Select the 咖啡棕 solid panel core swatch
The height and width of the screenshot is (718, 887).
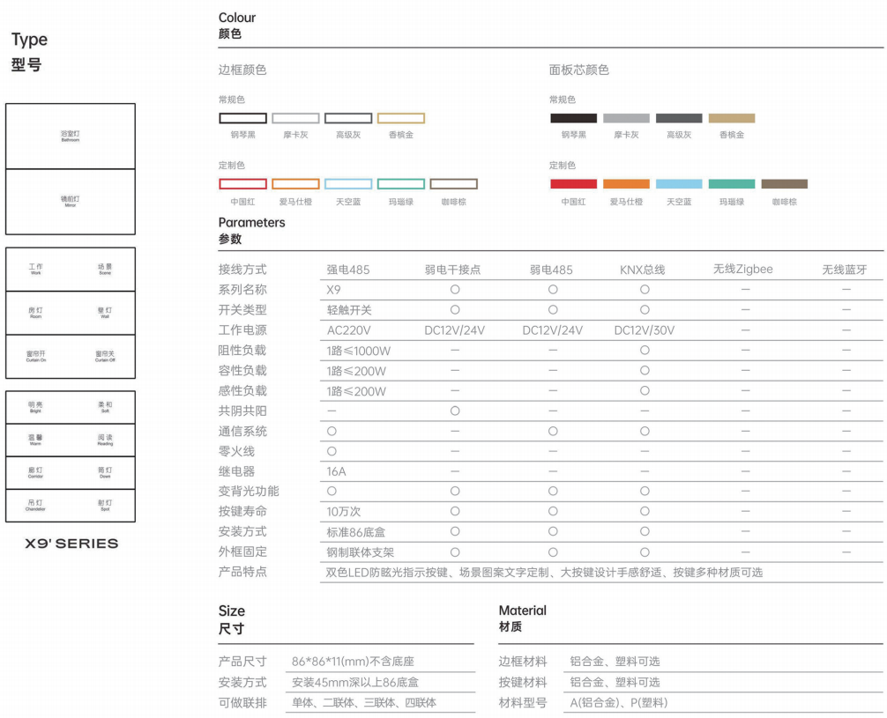pyautogui.click(x=785, y=184)
